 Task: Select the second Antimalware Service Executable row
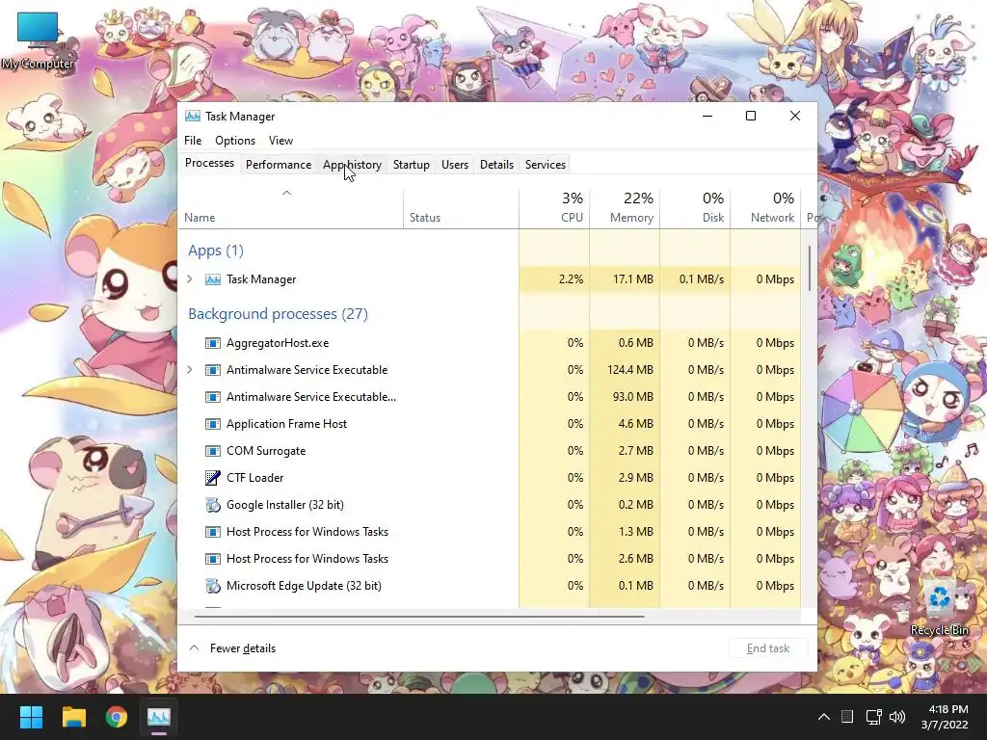[x=490, y=397]
